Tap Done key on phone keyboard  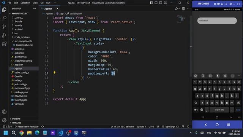(x=238, y=110)
